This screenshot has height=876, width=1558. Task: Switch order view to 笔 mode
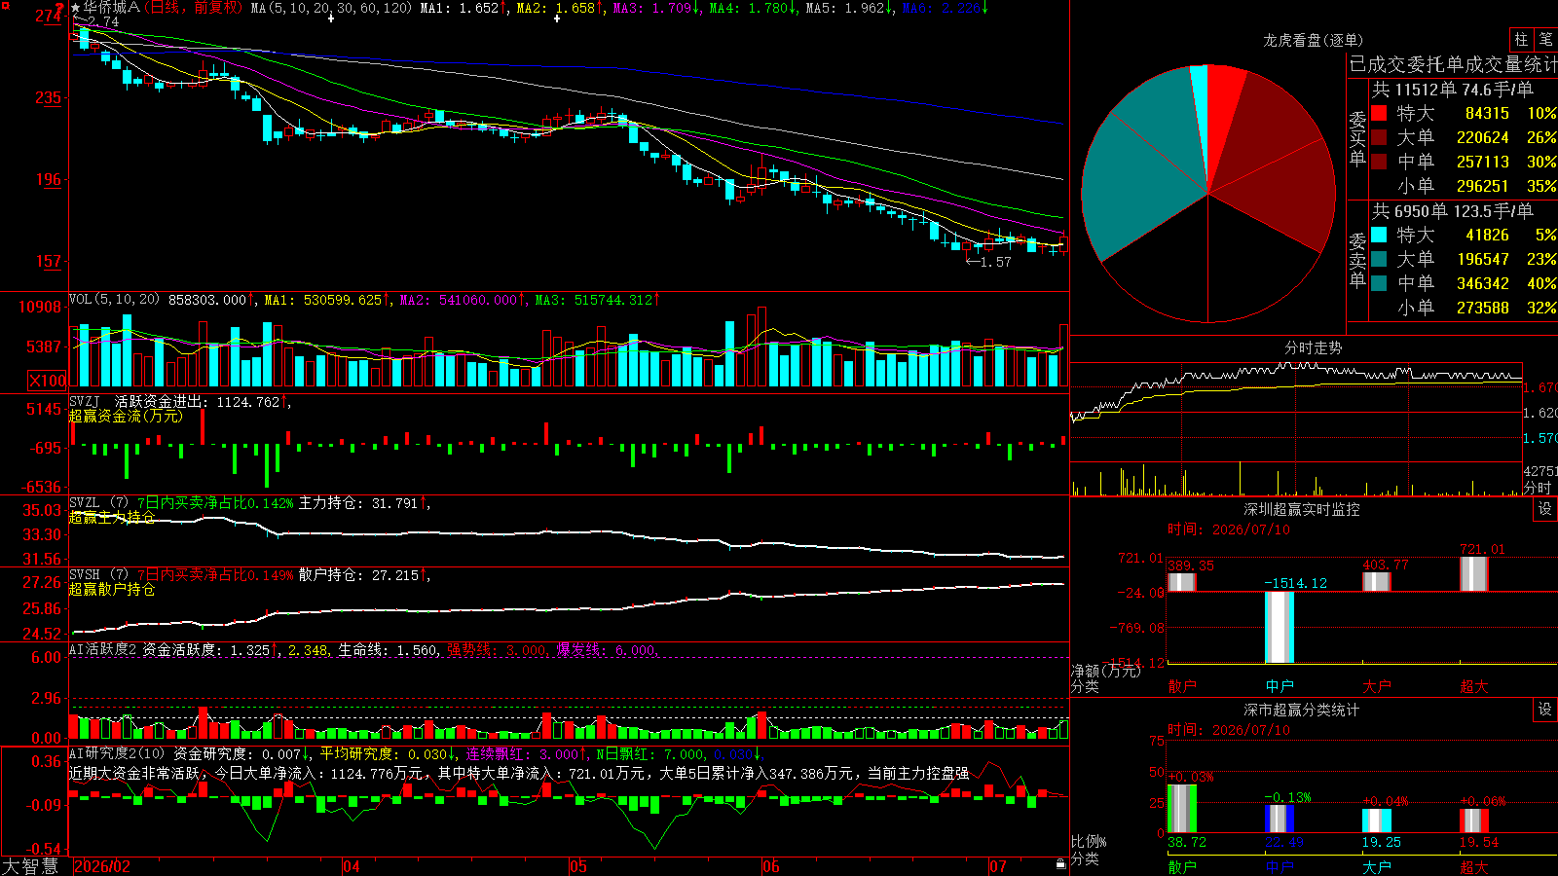pyautogui.click(x=1546, y=40)
